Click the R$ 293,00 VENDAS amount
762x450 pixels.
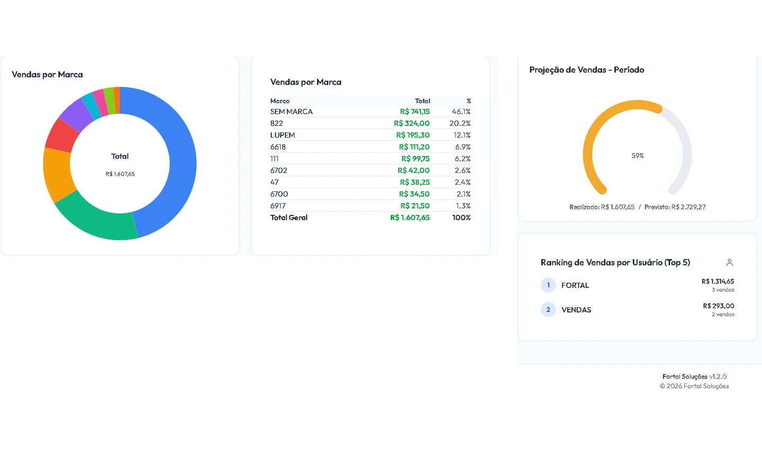pos(719,306)
